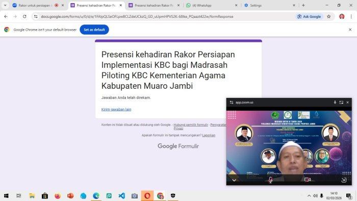Reload the Google Form page
This screenshot has height=201, width=357.
[x=24, y=16]
